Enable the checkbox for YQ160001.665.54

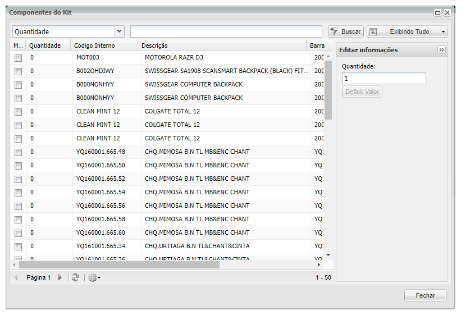click(x=18, y=193)
